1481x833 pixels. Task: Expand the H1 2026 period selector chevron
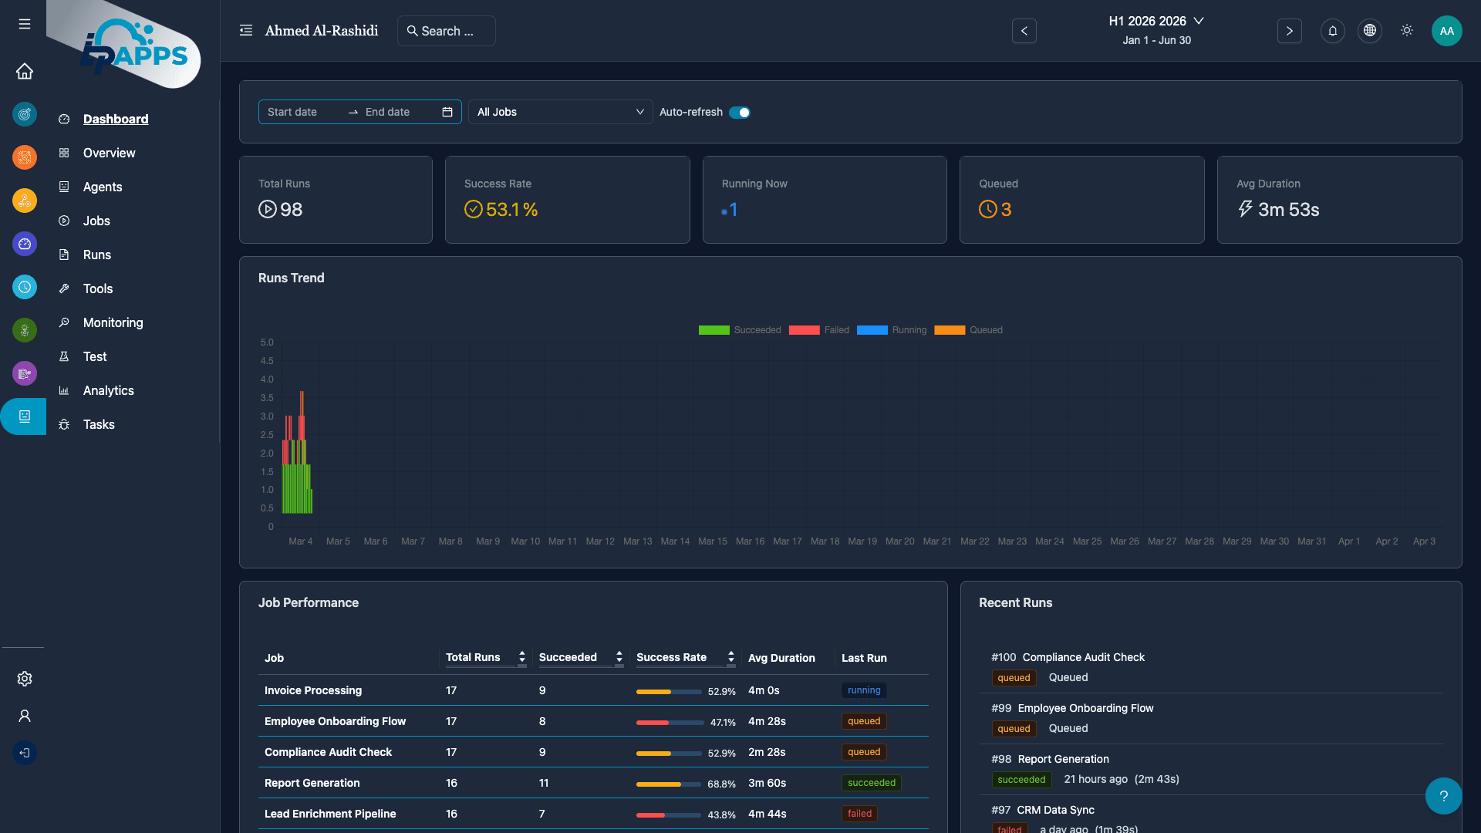[1199, 21]
